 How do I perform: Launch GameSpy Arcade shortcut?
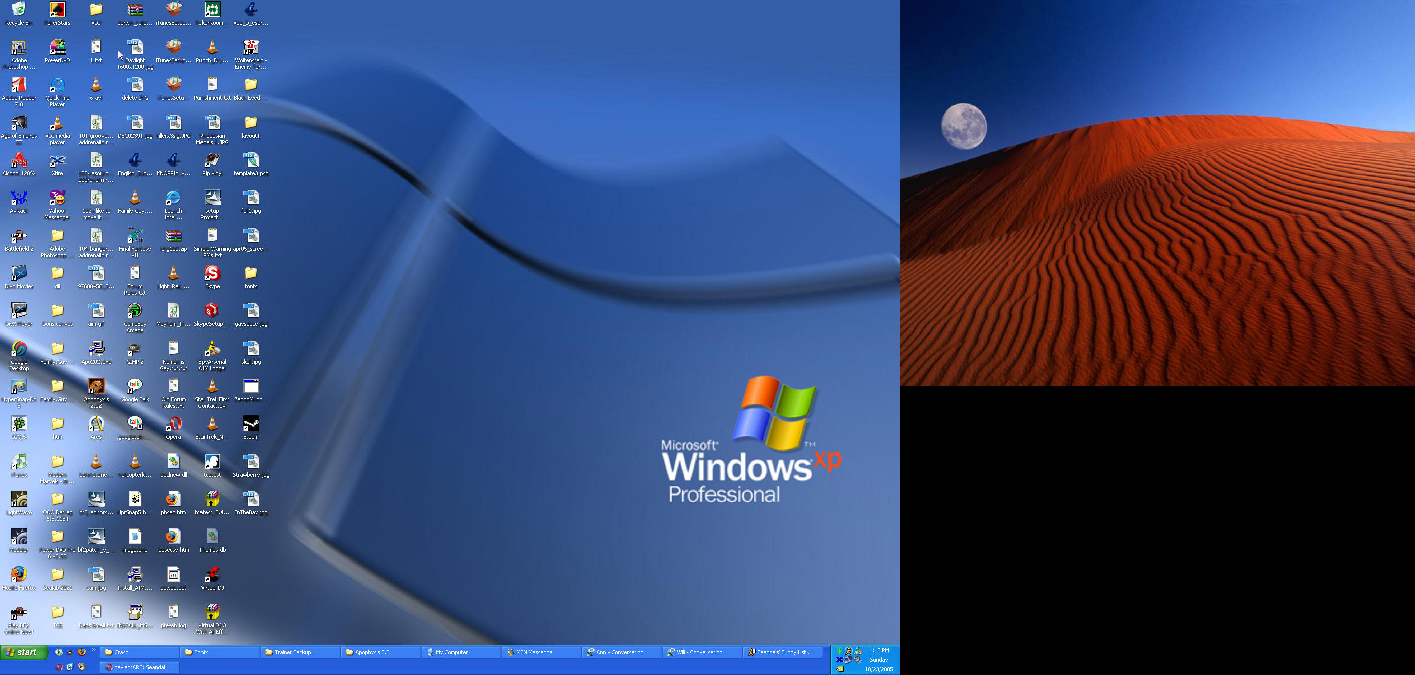coord(135,318)
